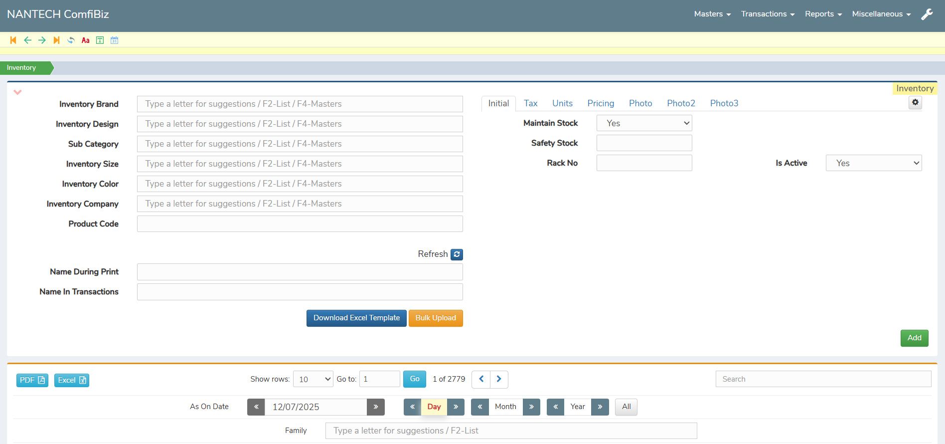Toggle the Day period selector
This screenshot has height=444, width=945.
coord(434,407)
